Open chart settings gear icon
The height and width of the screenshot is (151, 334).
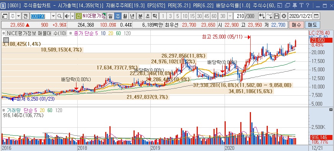point(283,16)
